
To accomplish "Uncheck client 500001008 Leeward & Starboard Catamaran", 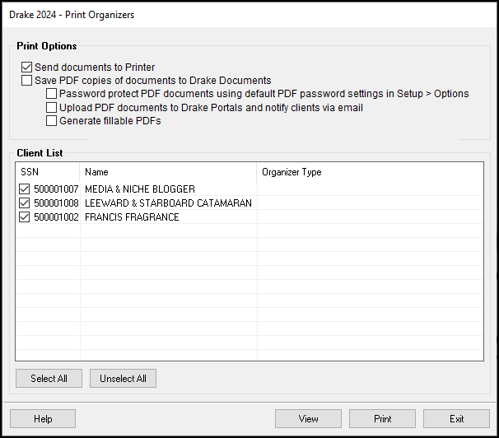I will 24,203.
